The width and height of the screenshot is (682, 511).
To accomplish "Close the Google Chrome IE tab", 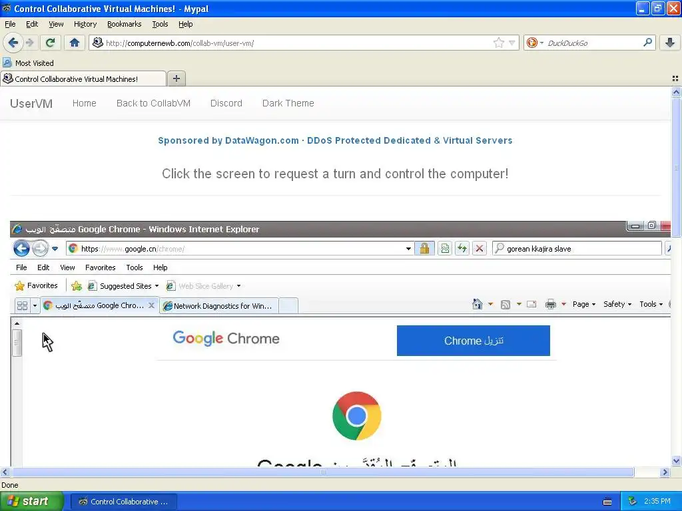I will tap(151, 305).
